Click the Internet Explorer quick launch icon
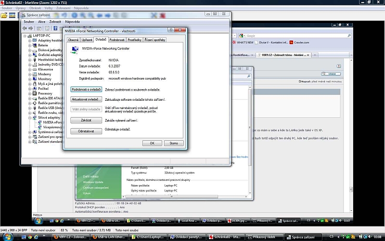Image resolution: width=385 pixels, height=241 pixels. 36,237
